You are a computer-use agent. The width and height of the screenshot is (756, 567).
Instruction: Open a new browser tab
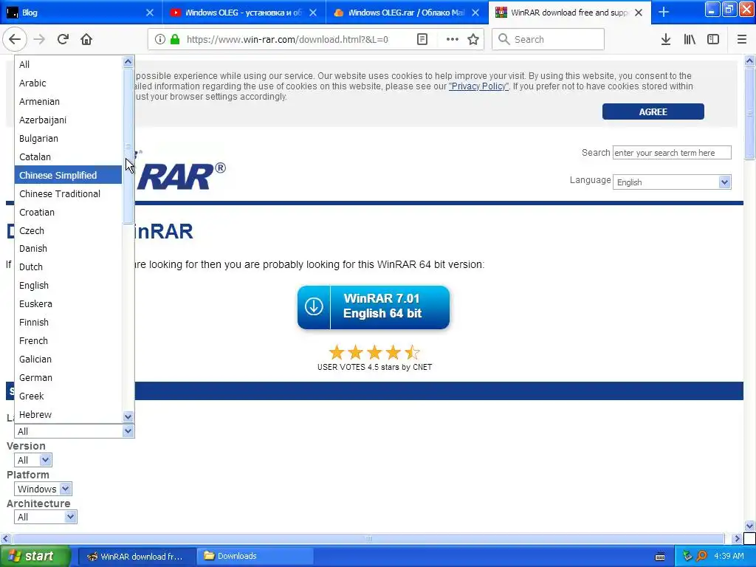[x=664, y=12]
